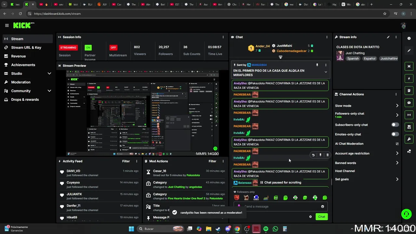The height and width of the screenshot is (234, 416).
Task: Click Send a message input
Action: coord(280,206)
